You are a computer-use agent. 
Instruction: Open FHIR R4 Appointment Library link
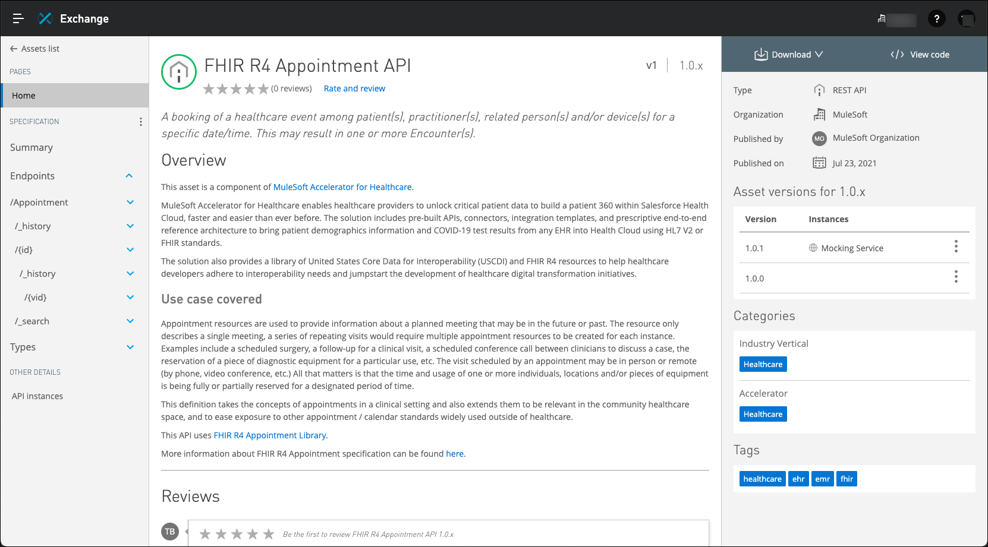[269, 435]
